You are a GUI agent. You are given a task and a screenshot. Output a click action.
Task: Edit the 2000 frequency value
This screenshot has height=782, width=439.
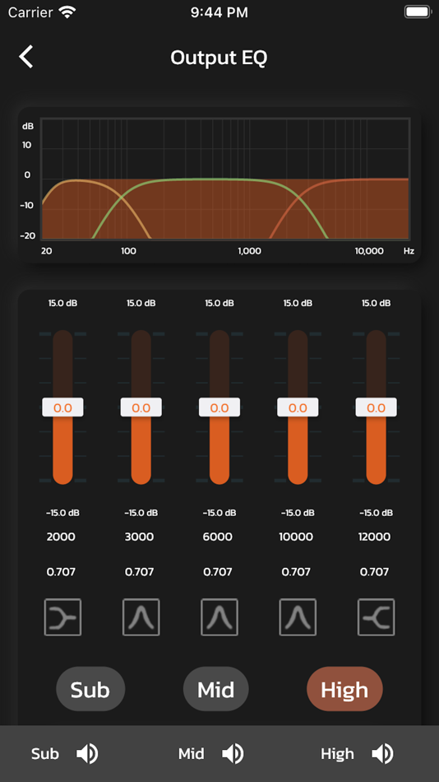click(61, 538)
